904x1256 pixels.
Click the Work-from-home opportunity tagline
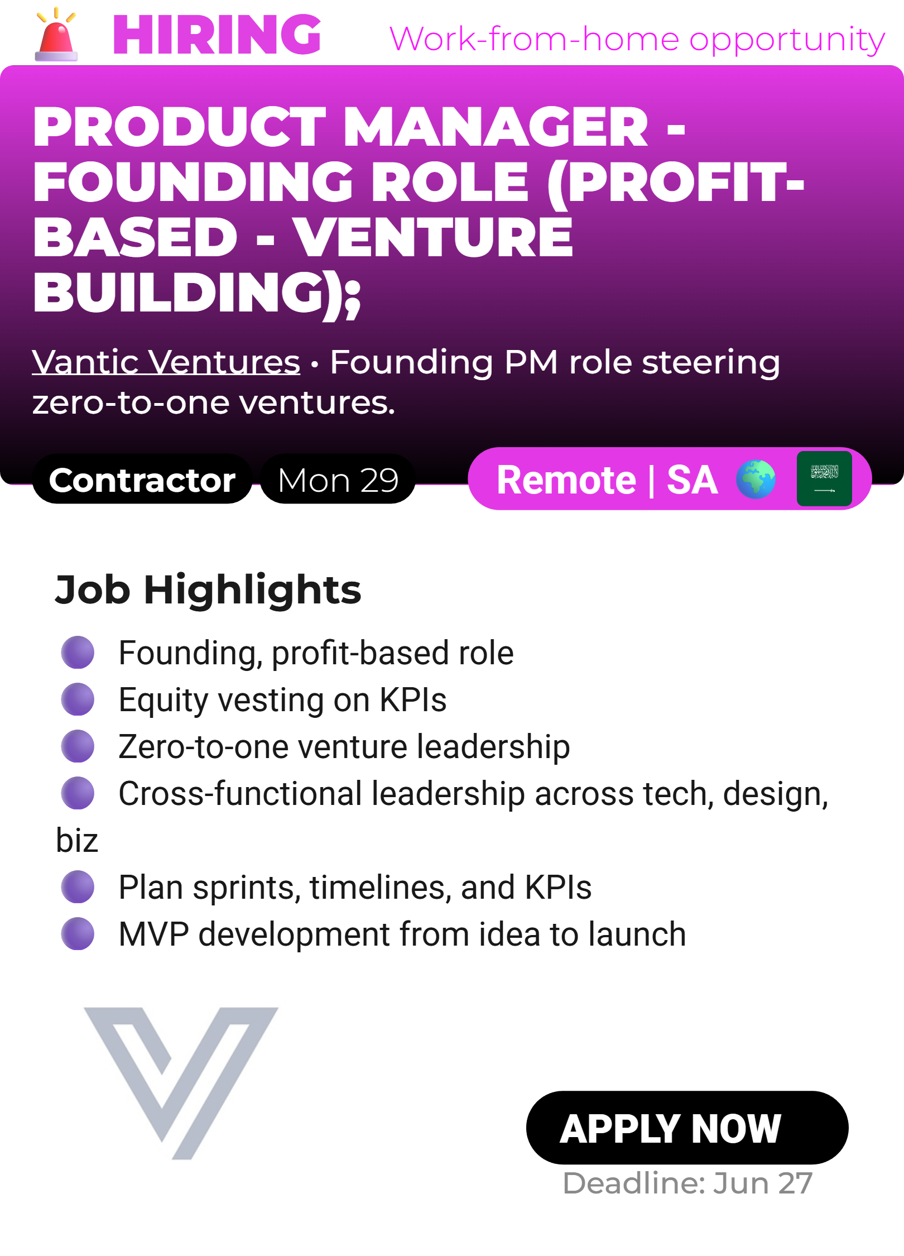coord(637,39)
